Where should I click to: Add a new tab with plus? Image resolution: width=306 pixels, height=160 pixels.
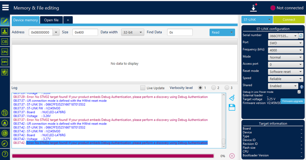click(68, 20)
